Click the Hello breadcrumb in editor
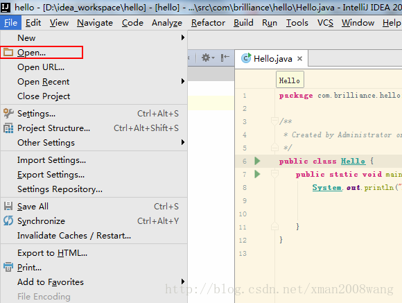The height and width of the screenshot is (303, 402). [x=290, y=80]
